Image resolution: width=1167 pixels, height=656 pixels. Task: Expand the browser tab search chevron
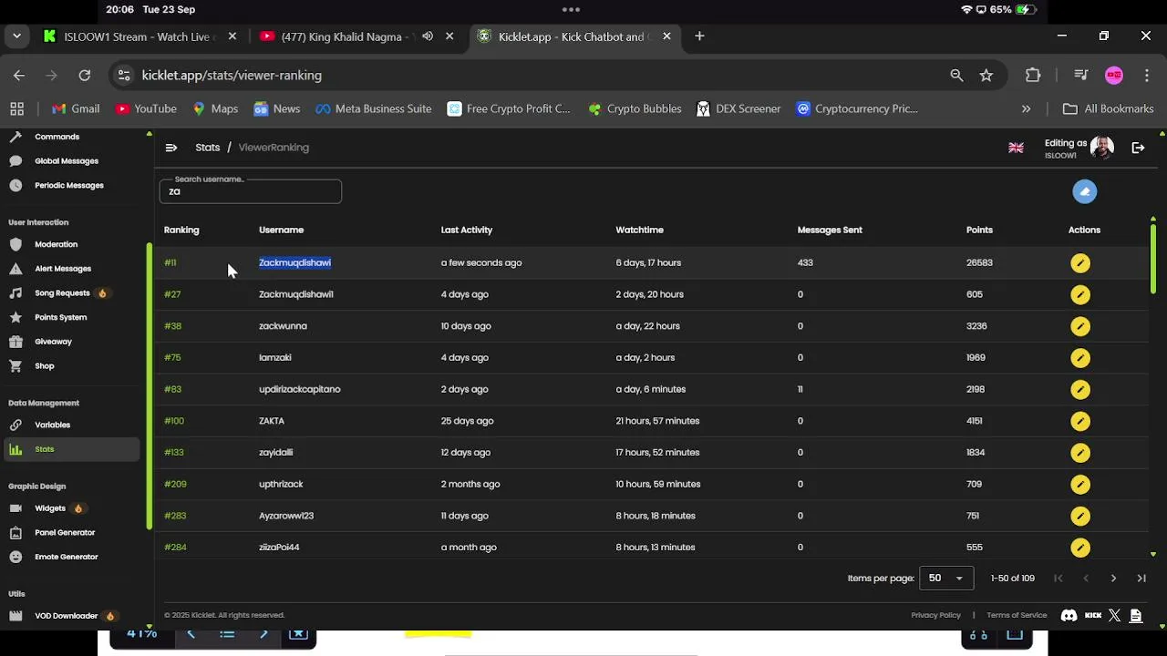pos(16,36)
